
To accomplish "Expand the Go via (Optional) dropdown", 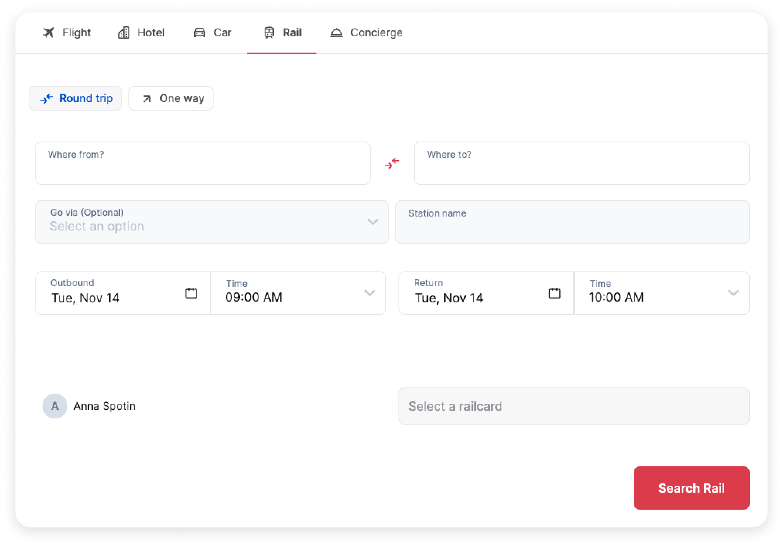I will coord(212,222).
